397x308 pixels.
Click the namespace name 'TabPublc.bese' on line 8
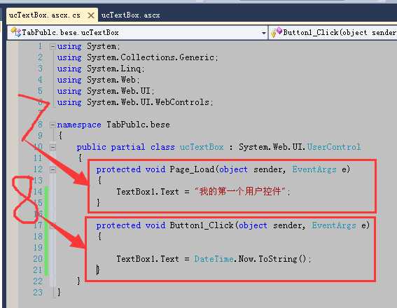[x=138, y=125]
